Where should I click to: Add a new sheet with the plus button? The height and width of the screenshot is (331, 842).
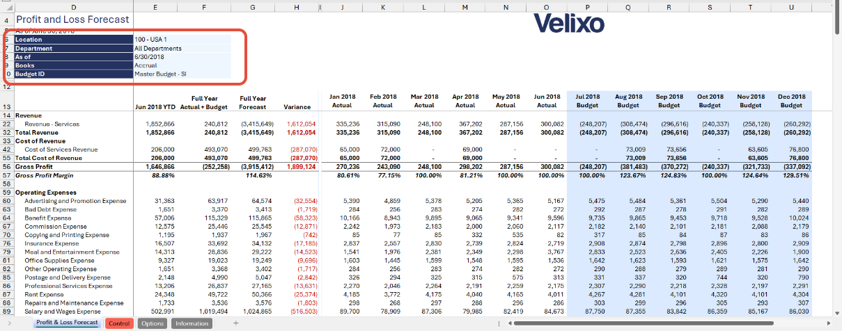tap(235, 323)
